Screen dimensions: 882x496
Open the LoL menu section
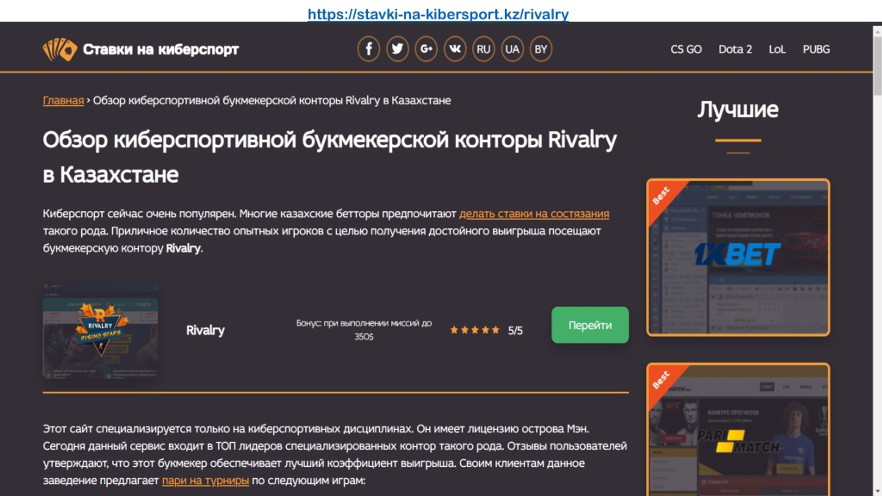coord(777,49)
